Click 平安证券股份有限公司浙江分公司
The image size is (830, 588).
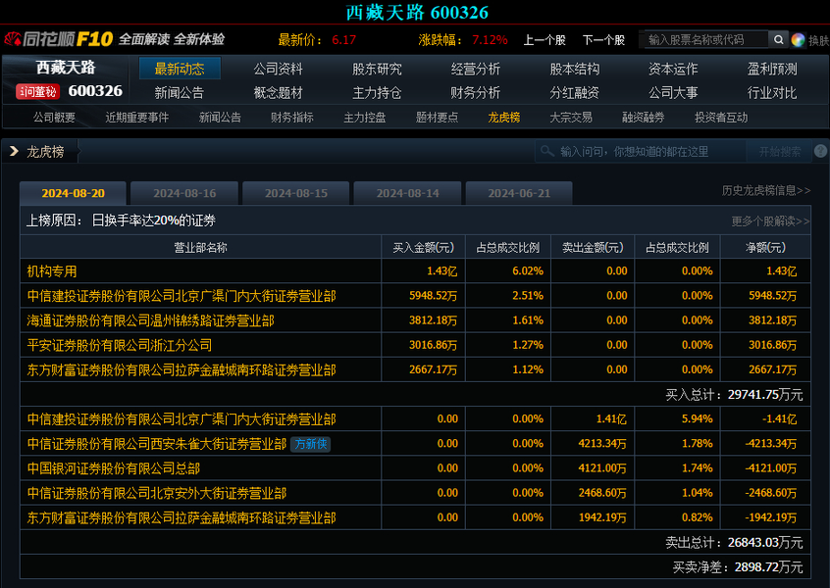point(120,345)
